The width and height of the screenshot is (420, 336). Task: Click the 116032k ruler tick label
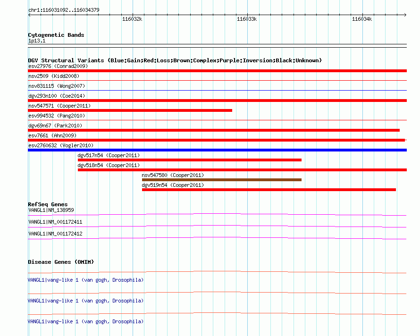pos(132,19)
